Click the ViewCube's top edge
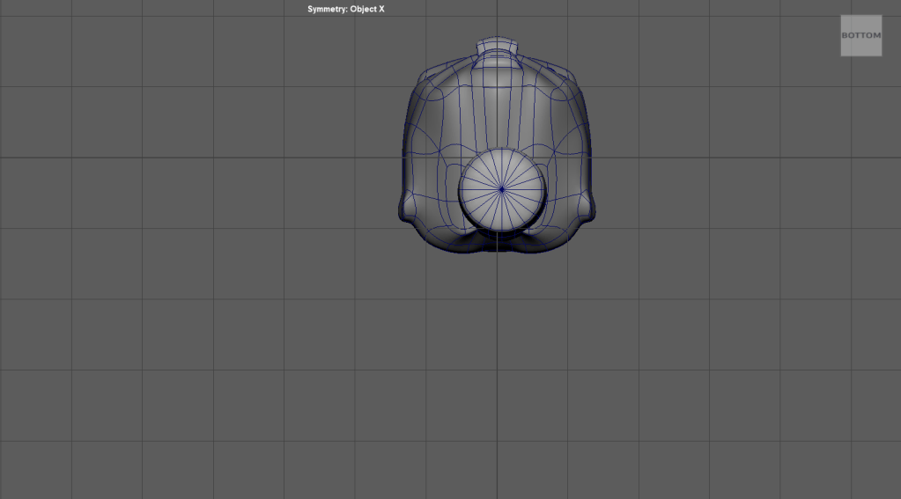Image resolution: width=901 pixels, height=499 pixels. (860, 17)
